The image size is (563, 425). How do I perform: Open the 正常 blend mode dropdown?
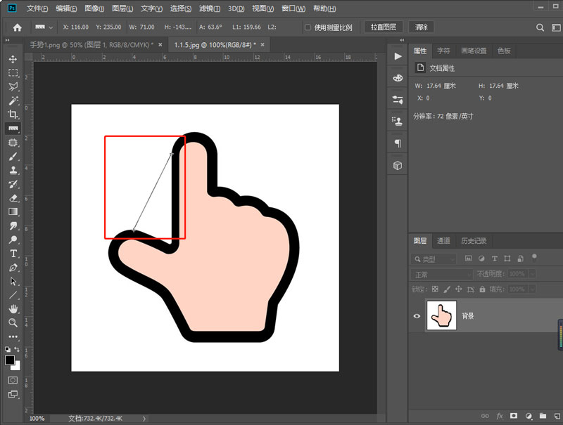(442, 274)
